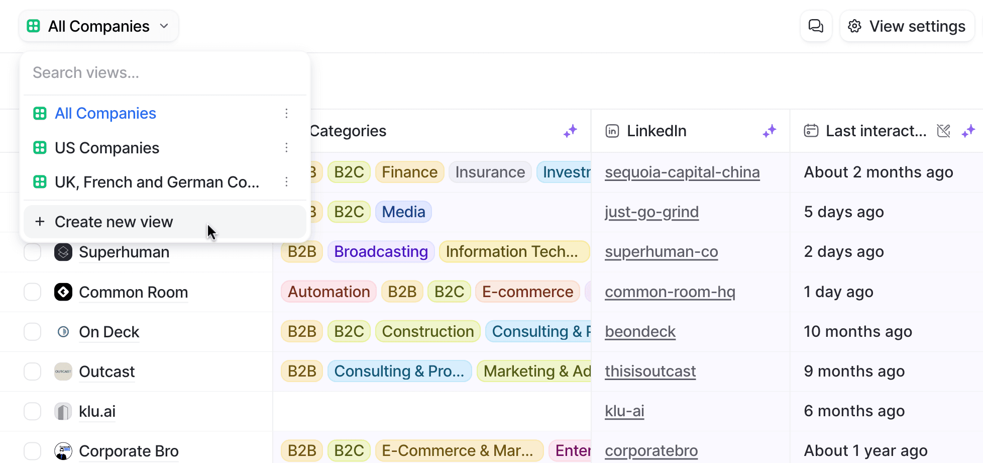Click the Common Room company logo
This screenshot has width=983, height=463.
coord(63,292)
